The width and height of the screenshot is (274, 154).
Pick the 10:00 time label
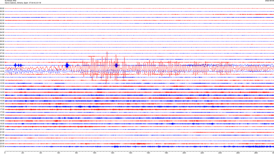click(2, 68)
